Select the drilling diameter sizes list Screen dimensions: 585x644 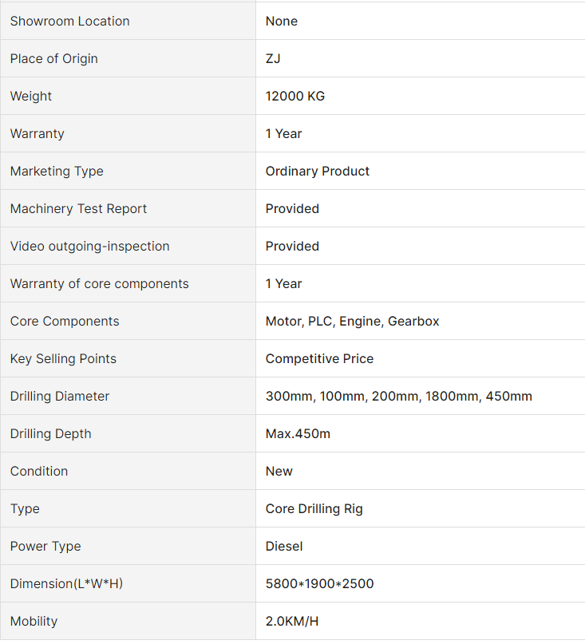click(x=398, y=397)
